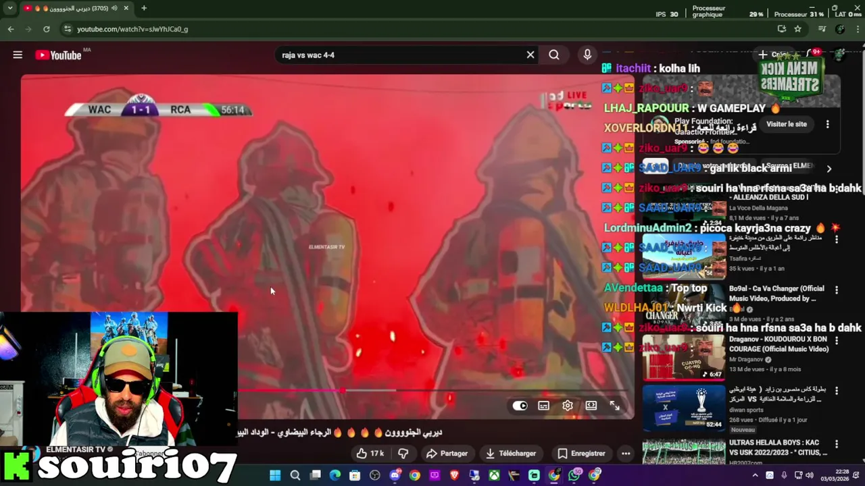This screenshot has width=865, height=486.
Task: Clear the search box with the X
Action: 530,55
